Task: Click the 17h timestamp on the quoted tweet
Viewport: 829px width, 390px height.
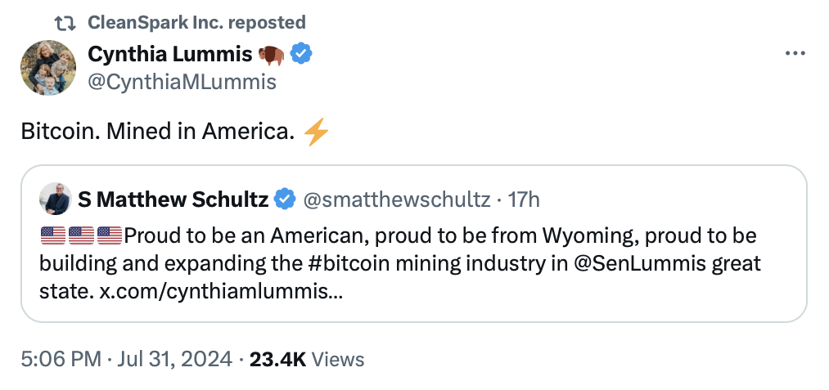Action: pos(524,199)
